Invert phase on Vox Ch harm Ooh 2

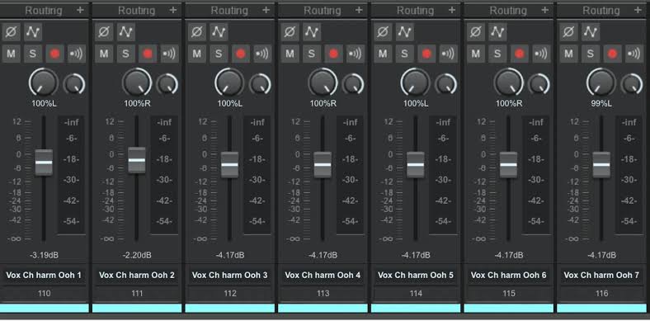tap(104, 32)
